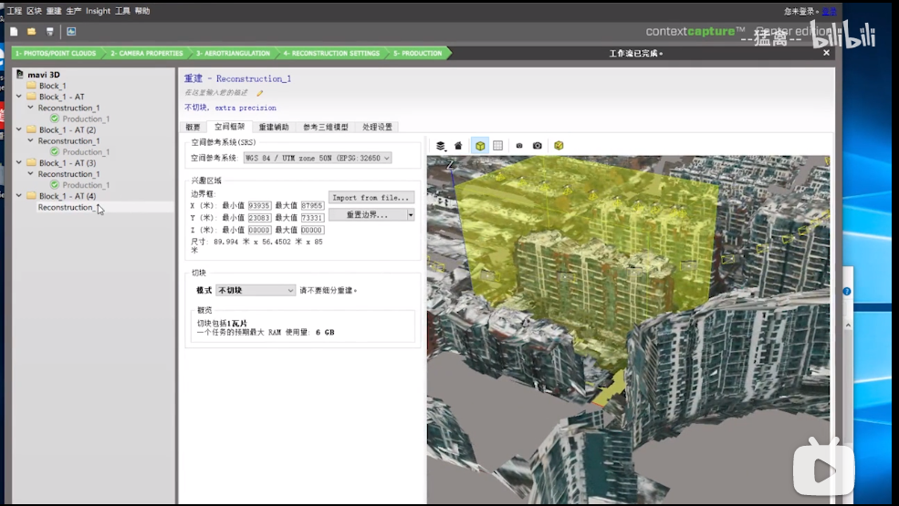Go to workflow step 3 Aerotriangulation

pyautogui.click(x=233, y=53)
